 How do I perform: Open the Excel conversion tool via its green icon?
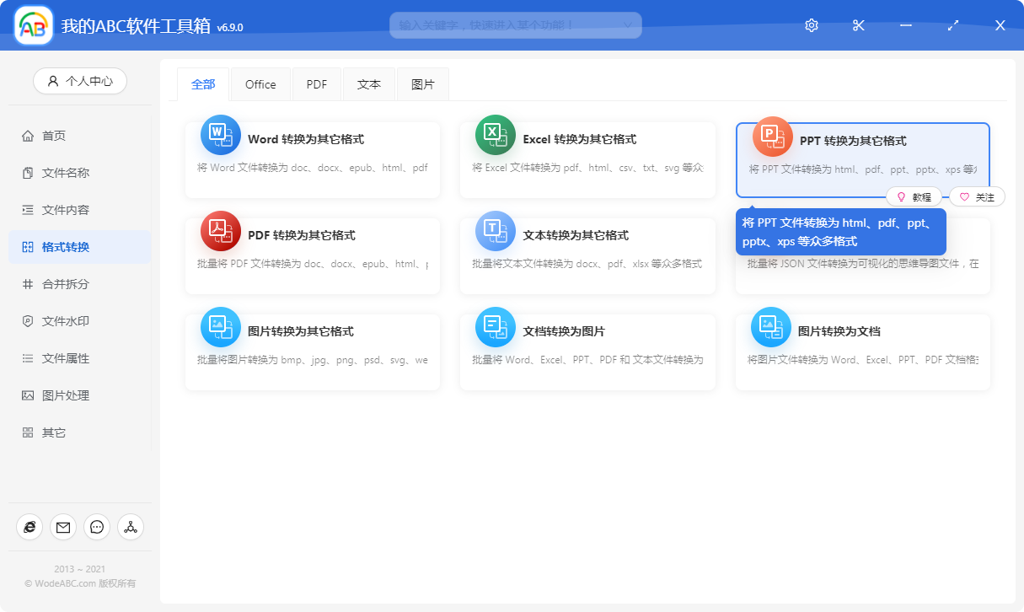495,134
